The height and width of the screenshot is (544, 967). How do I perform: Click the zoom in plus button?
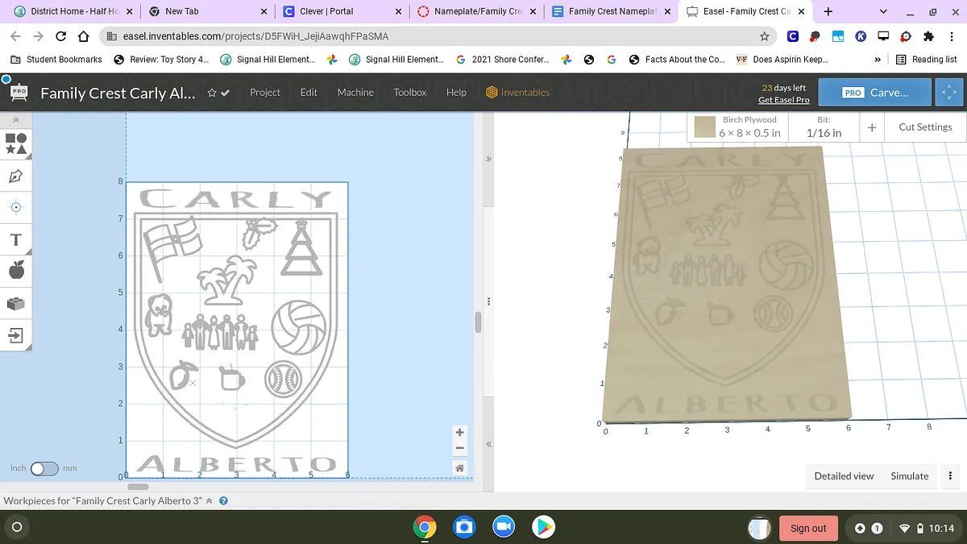click(x=459, y=433)
